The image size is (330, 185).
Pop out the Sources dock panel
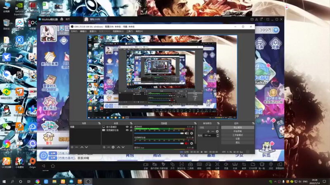(x=131, y=123)
